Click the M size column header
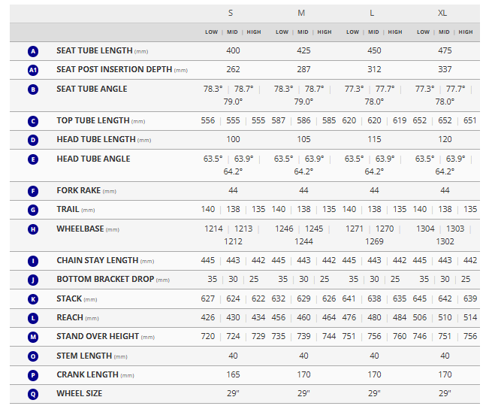The image size is (489, 406). [x=303, y=14]
